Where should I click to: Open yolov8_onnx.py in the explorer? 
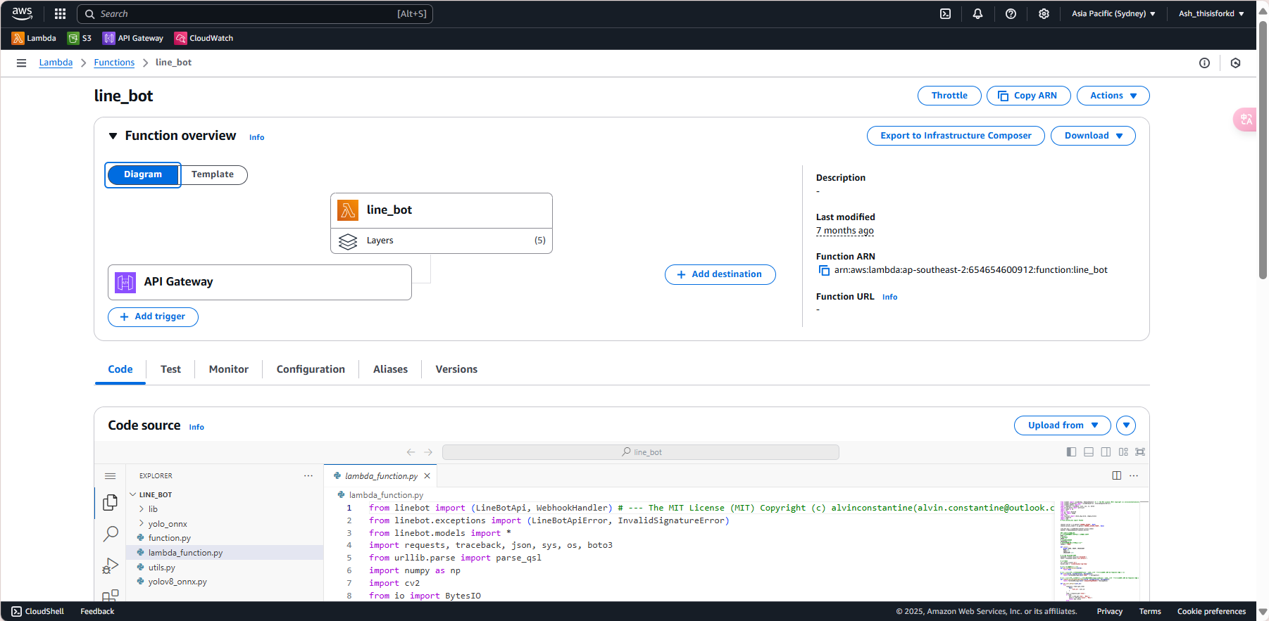point(177,582)
